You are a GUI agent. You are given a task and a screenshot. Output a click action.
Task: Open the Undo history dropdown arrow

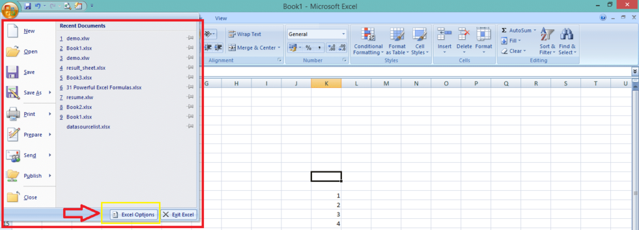click(44, 6)
